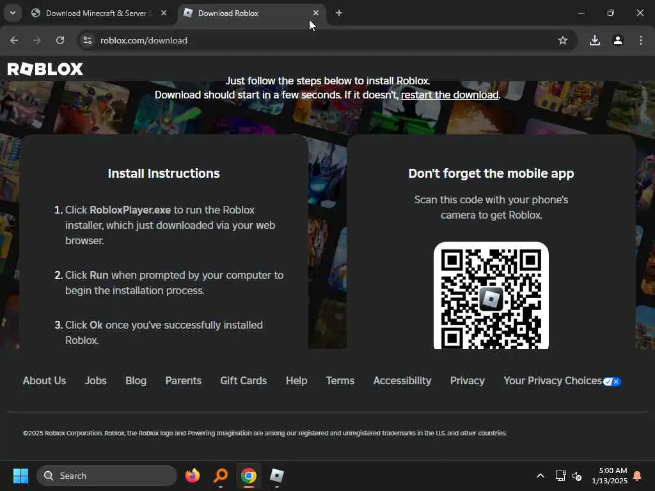The height and width of the screenshot is (491, 655).
Task: Open the tab search dropdown arrow
Action: pyautogui.click(x=13, y=13)
